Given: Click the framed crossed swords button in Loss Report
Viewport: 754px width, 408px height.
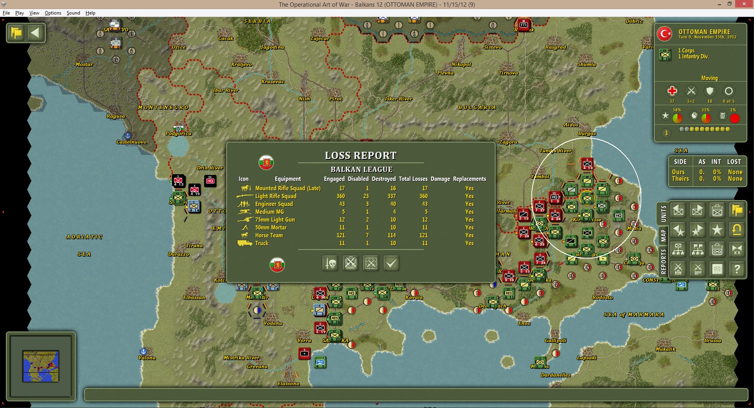Looking at the screenshot, I should coord(371,263).
